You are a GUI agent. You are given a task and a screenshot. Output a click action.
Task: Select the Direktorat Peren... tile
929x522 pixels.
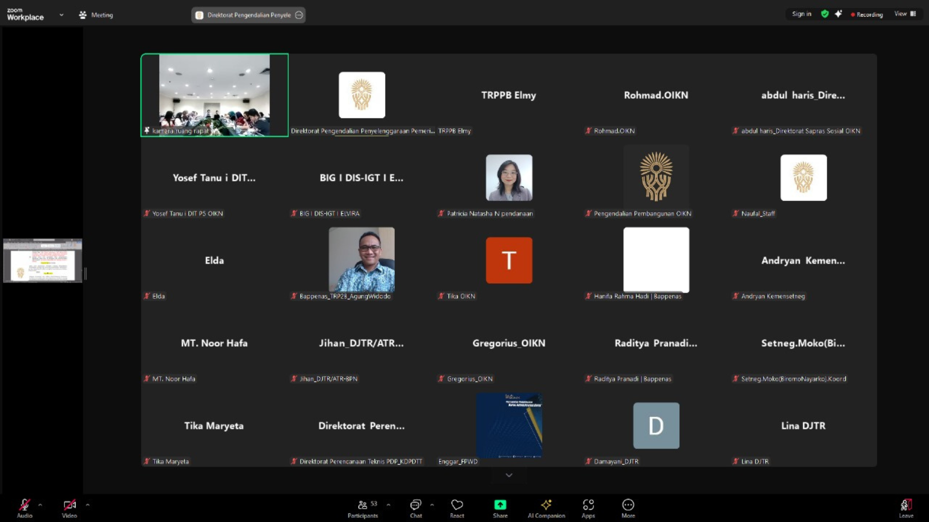[361, 426]
